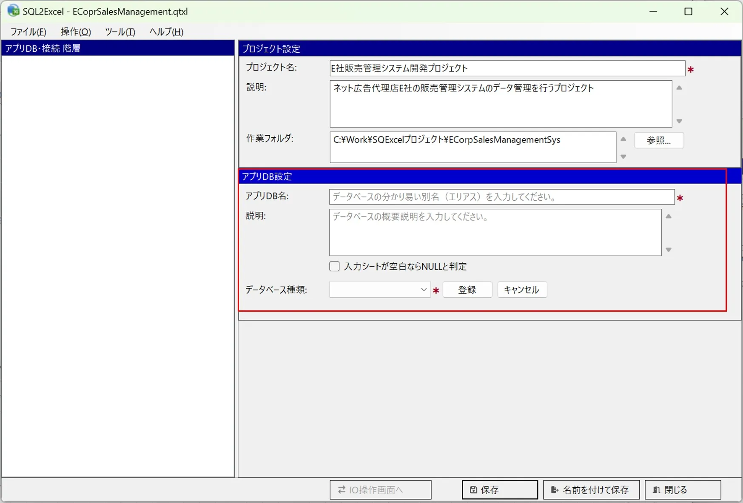Open the ツール(T) menu
This screenshot has width=743, height=503.
120,32
